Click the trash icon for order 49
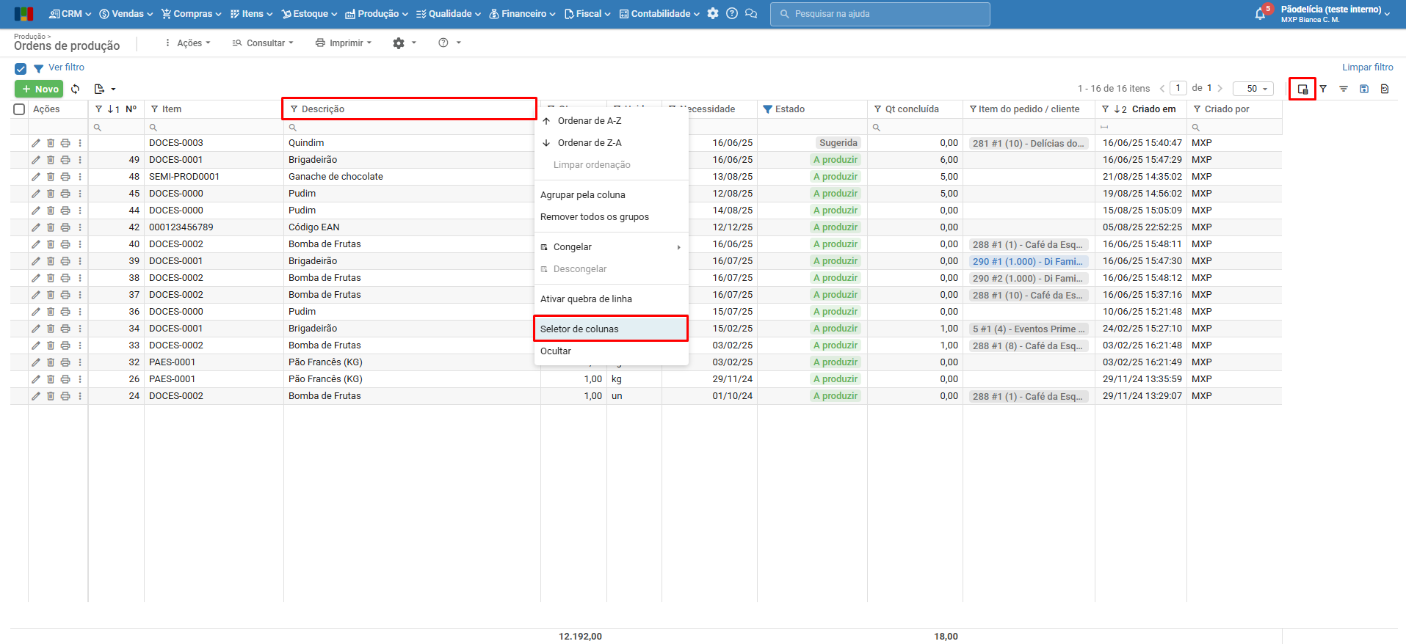Screen dimensions: 1406x644 point(51,160)
